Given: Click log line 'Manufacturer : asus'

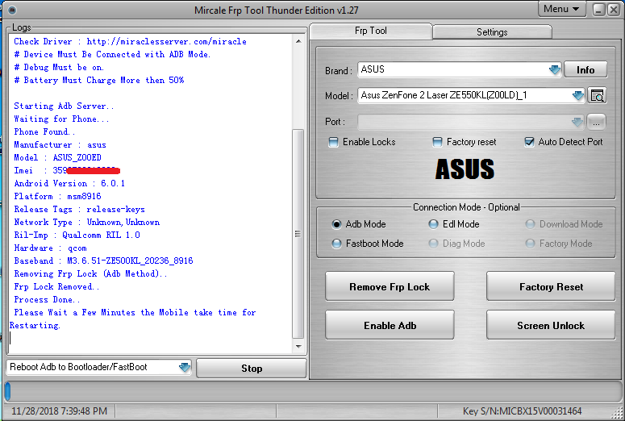Looking at the screenshot, I should (60, 144).
